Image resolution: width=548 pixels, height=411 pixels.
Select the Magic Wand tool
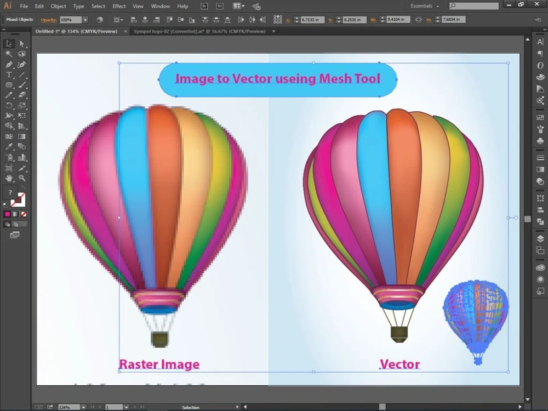pos(9,54)
